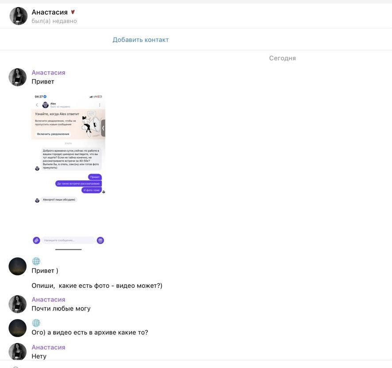Click Анастасия avatar beside Почти любые могу
The height and width of the screenshot is (368, 392).
(x=18, y=304)
